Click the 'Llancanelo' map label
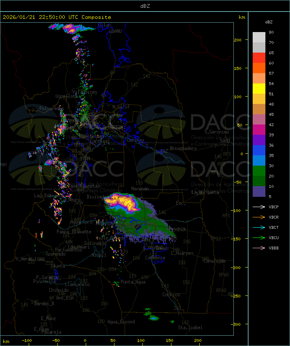Screen dimensions: 290x346 pyautogui.click(x=77, y=284)
